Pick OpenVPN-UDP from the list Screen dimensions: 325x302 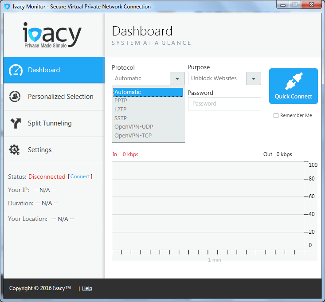point(148,127)
